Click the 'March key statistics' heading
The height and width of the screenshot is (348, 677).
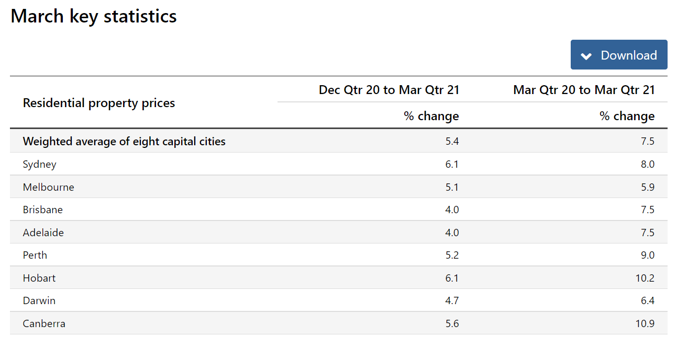(x=93, y=16)
